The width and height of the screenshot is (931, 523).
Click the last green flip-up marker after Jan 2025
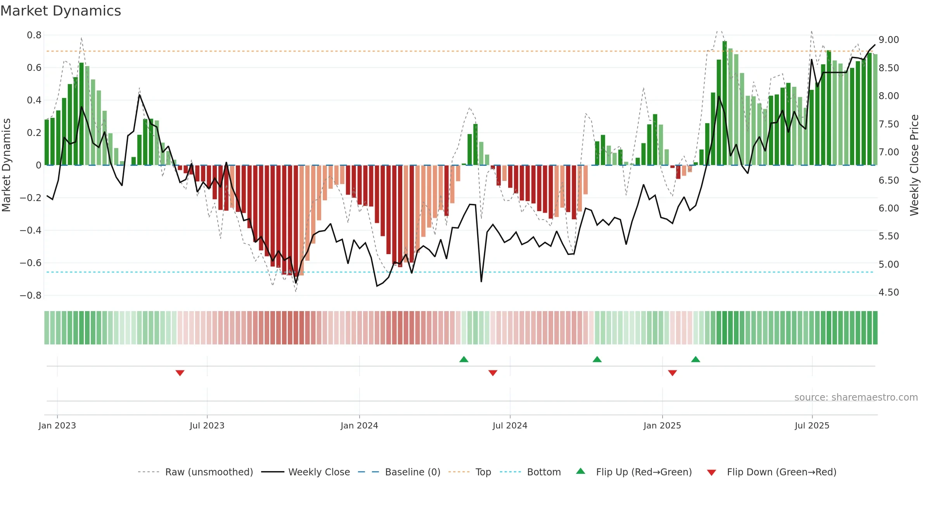coord(696,359)
